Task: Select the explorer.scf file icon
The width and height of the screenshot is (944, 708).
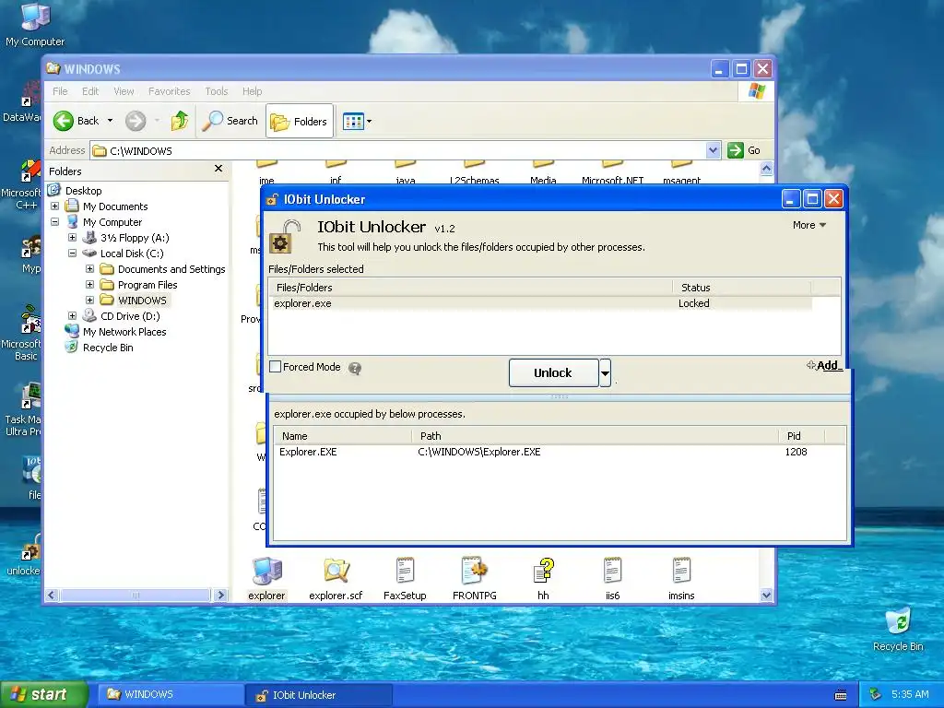Action: pos(336,571)
